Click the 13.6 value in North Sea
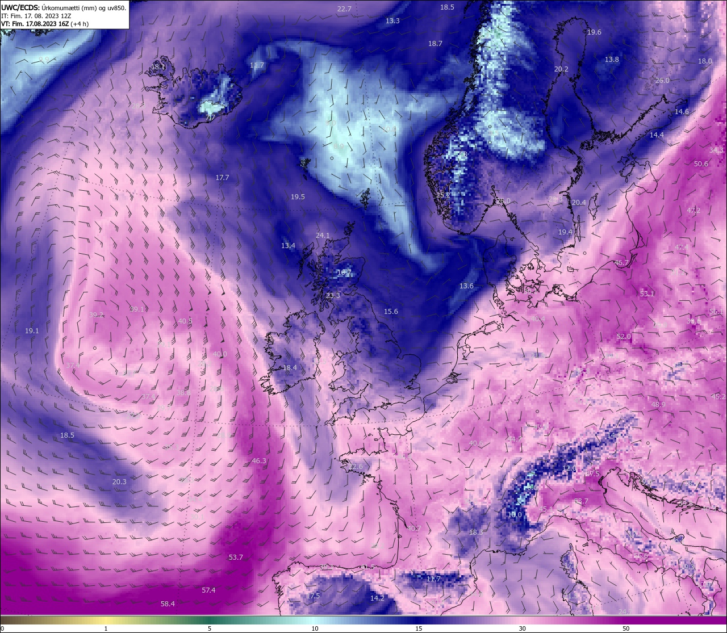The image size is (727, 633). click(466, 286)
